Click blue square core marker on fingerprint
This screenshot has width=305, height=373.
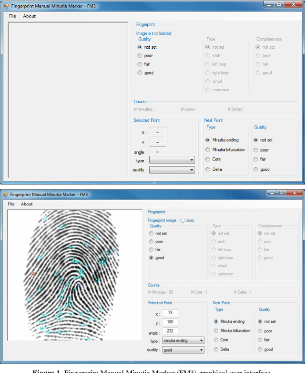[78, 285]
